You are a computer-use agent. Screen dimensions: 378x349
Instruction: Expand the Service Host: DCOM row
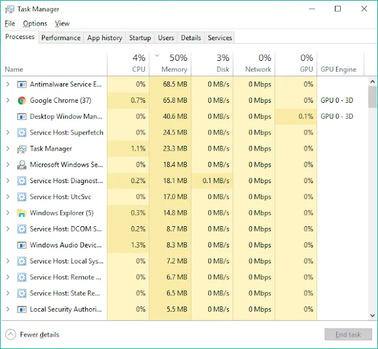click(x=8, y=229)
